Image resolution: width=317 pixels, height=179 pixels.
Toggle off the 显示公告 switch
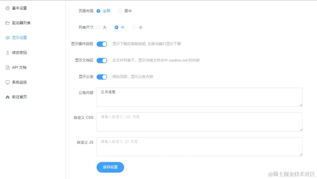[102, 77]
